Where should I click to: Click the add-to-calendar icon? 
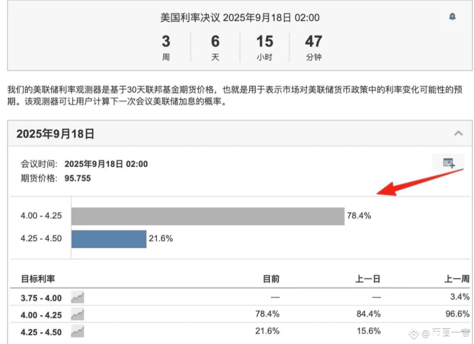point(449,163)
